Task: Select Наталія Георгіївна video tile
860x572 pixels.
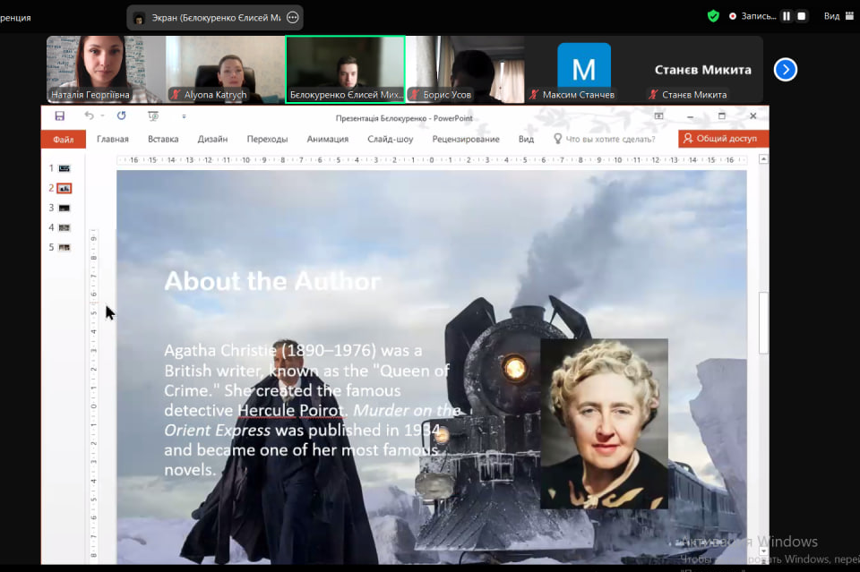Action: point(106,70)
